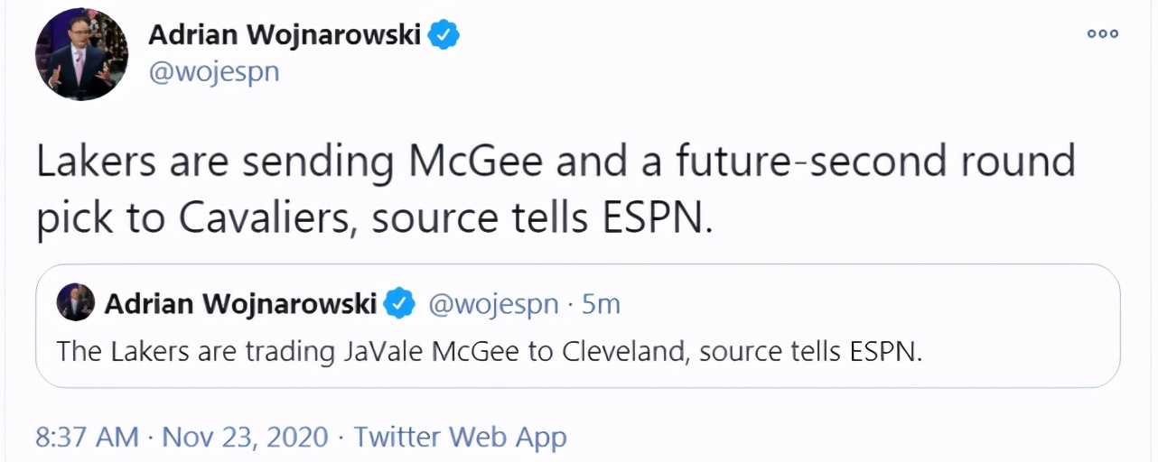
Task: Click the @wojespn handle below the author name
Action: coord(213,72)
